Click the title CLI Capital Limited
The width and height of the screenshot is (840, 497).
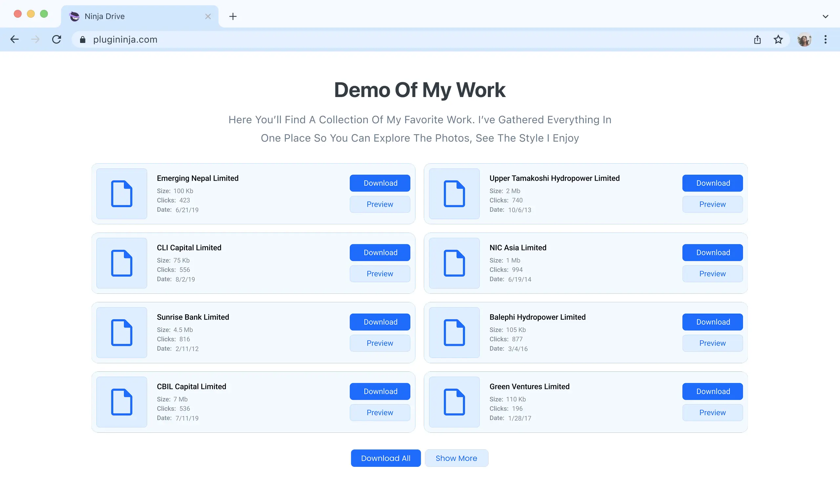(189, 248)
